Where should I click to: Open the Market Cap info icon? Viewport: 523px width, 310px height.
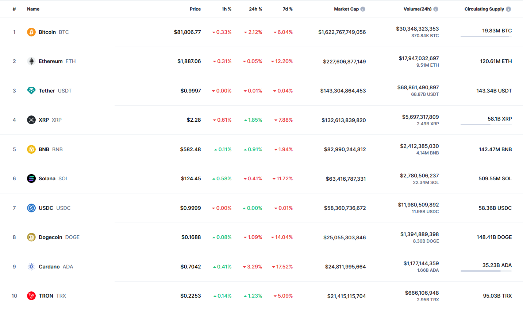tap(363, 9)
